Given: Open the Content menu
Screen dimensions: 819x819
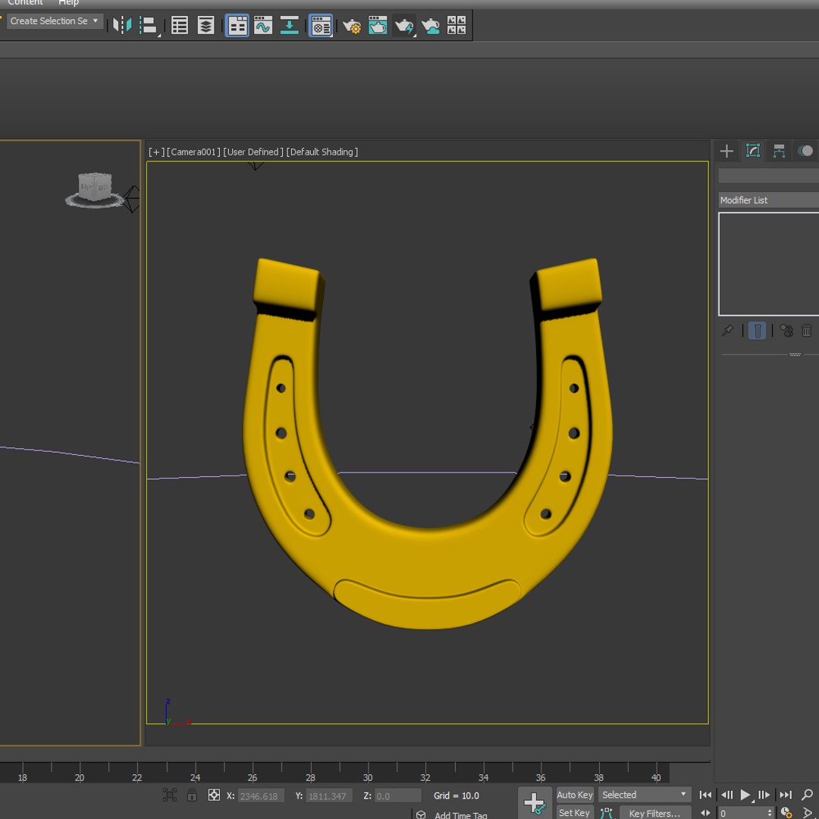Looking at the screenshot, I should click(x=25, y=2).
